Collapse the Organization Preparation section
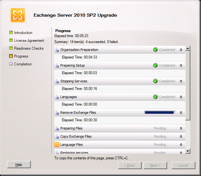 [181, 50]
